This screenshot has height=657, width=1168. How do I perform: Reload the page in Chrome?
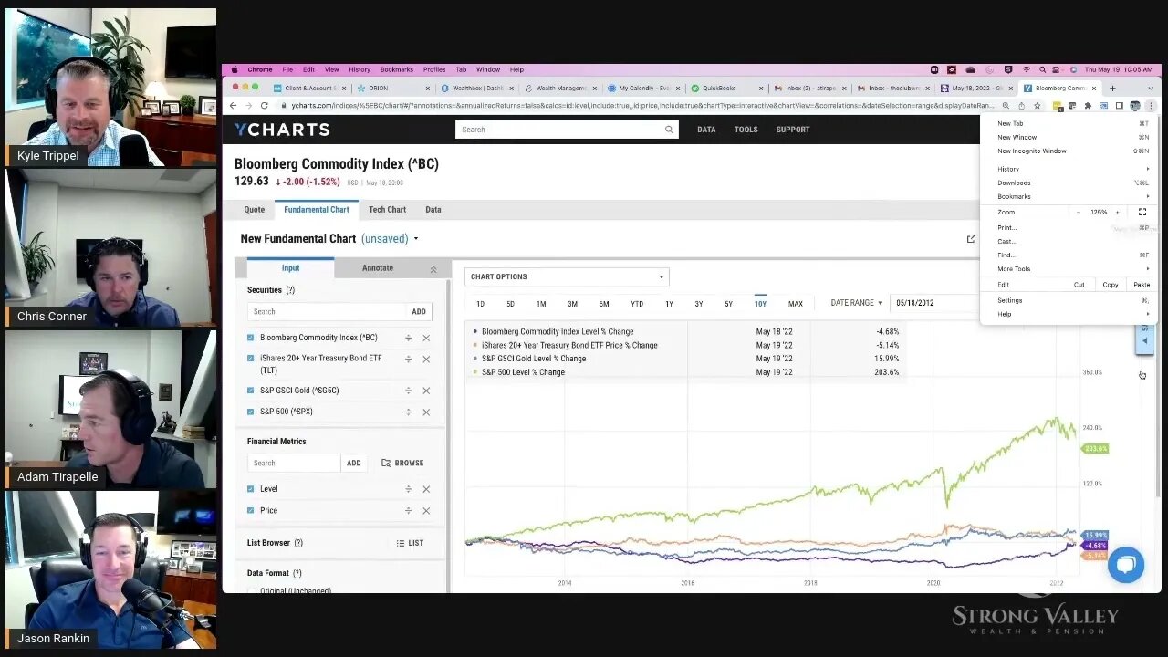pos(265,106)
